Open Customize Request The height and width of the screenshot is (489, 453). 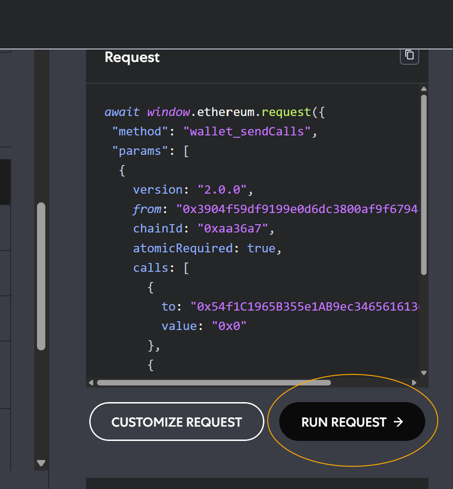[177, 422]
